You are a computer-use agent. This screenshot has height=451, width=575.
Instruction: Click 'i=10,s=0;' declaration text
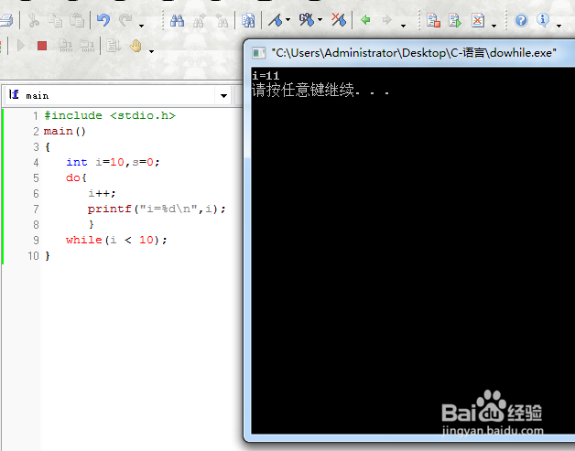coord(127,162)
